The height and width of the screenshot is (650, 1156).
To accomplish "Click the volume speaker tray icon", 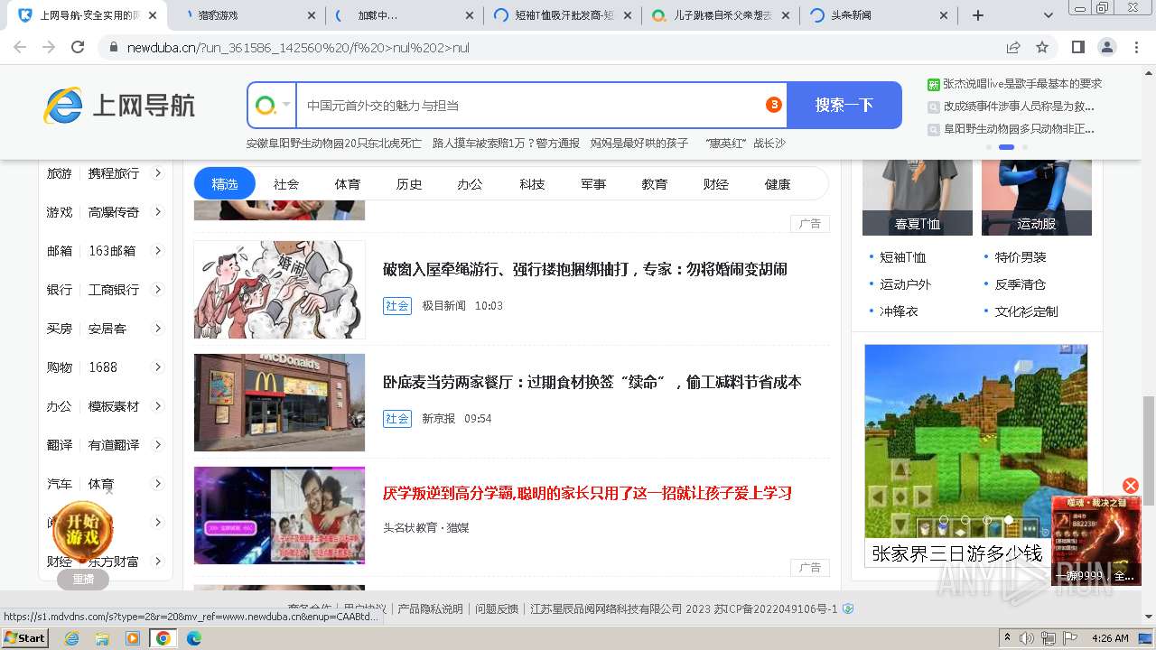I will click(x=1028, y=638).
